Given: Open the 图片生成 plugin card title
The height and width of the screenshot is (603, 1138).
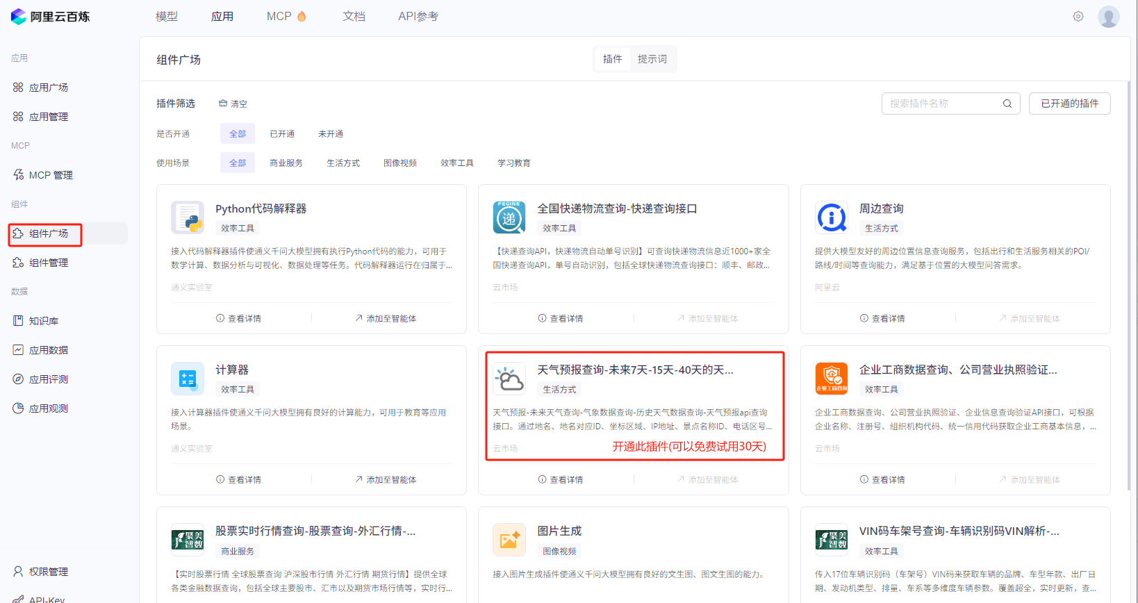Looking at the screenshot, I should click(x=559, y=531).
